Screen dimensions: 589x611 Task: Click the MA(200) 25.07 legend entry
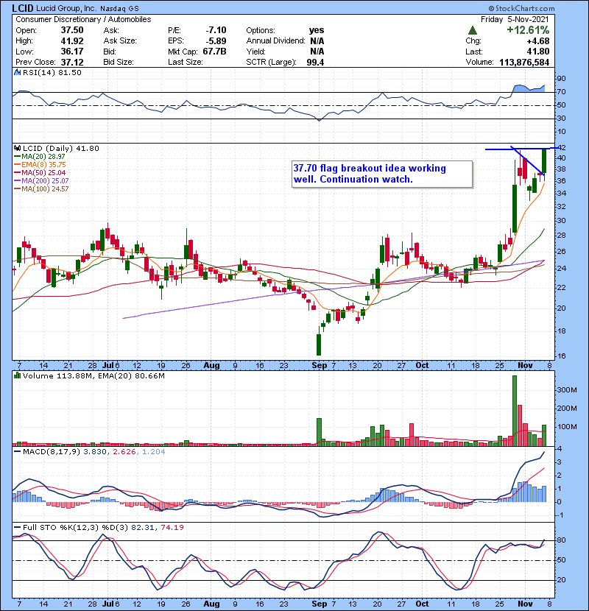point(41,181)
